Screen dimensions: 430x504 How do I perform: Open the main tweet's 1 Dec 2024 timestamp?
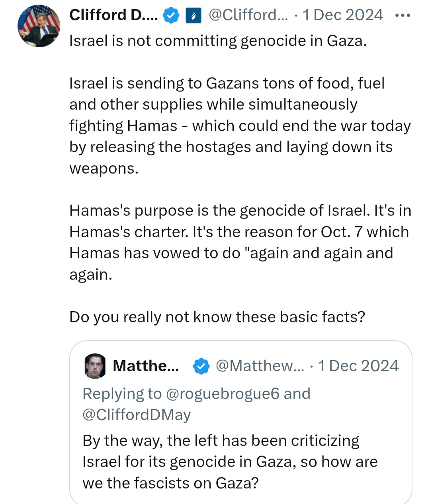tap(343, 15)
